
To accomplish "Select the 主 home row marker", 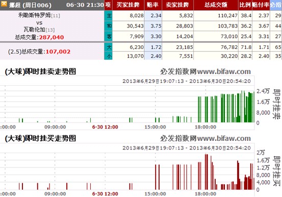I will [108, 16].
